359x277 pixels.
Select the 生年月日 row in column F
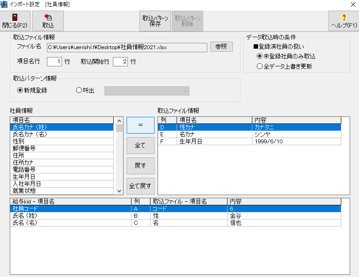pyautogui.click(x=249, y=141)
